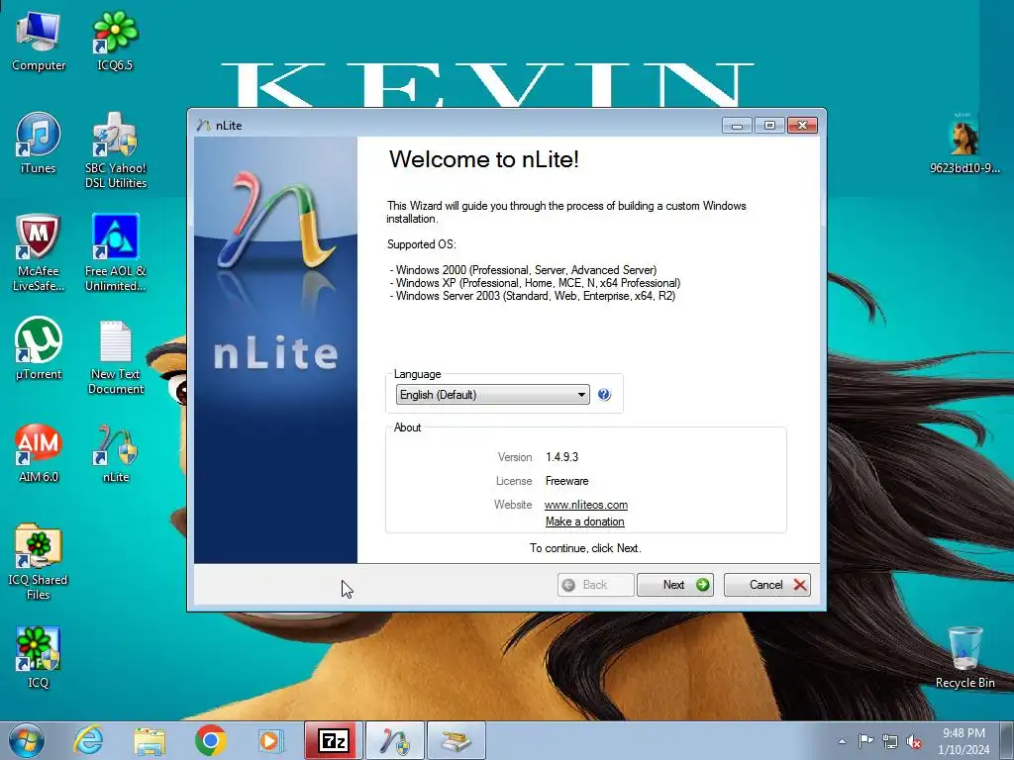The image size is (1014, 760).
Task: Click the greyed-out Back button
Action: click(595, 585)
